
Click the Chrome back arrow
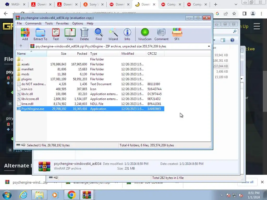click(6, 14)
